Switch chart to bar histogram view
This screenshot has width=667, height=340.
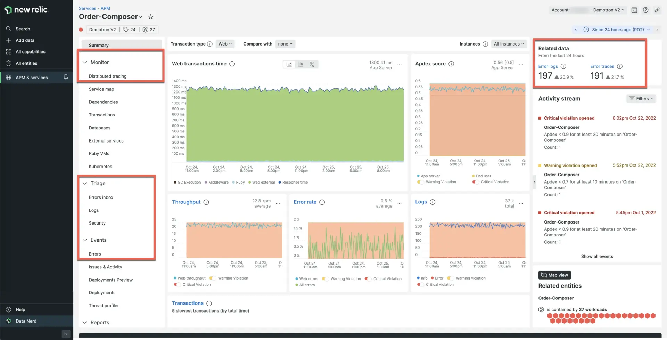coord(300,64)
